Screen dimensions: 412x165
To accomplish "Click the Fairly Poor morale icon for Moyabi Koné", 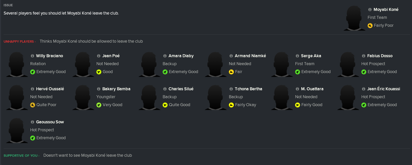I will (370, 25).
